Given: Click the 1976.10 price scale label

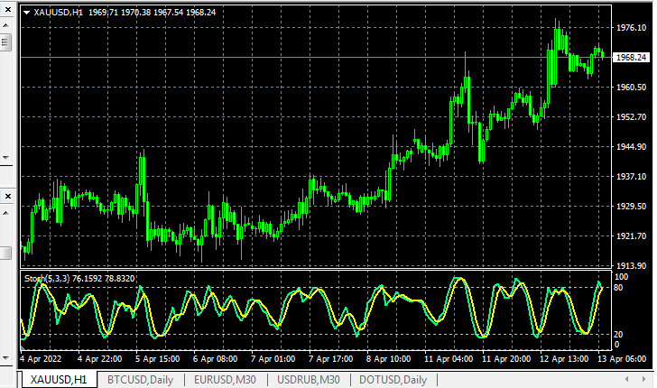Looking at the screenshot, I should click(x=631, y=28).
